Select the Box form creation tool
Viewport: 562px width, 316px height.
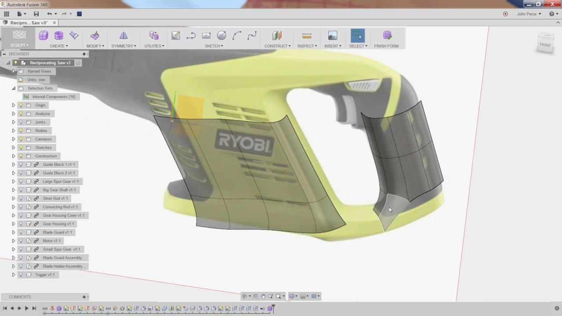(43, 36)
